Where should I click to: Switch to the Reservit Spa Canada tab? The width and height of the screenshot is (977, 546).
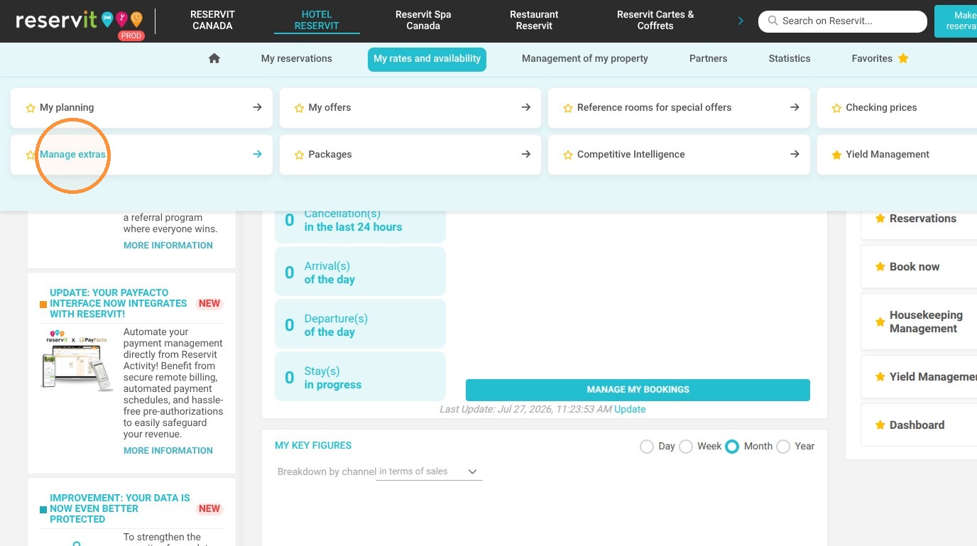click(423, 20)
